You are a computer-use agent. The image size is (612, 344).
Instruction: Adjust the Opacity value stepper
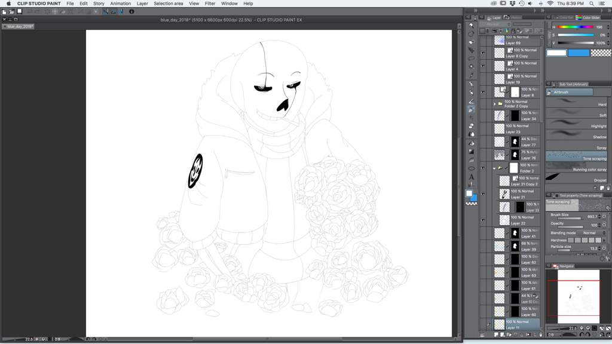point(599,225)
